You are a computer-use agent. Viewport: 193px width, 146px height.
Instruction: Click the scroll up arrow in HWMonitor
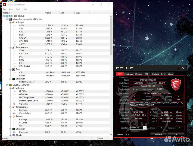pyautogui.click(x=111, y=16)
